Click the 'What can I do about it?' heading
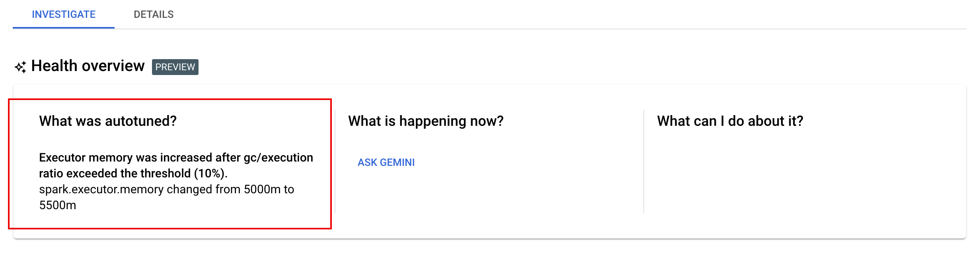Viewport: 978px width, 254px height. 730,121
